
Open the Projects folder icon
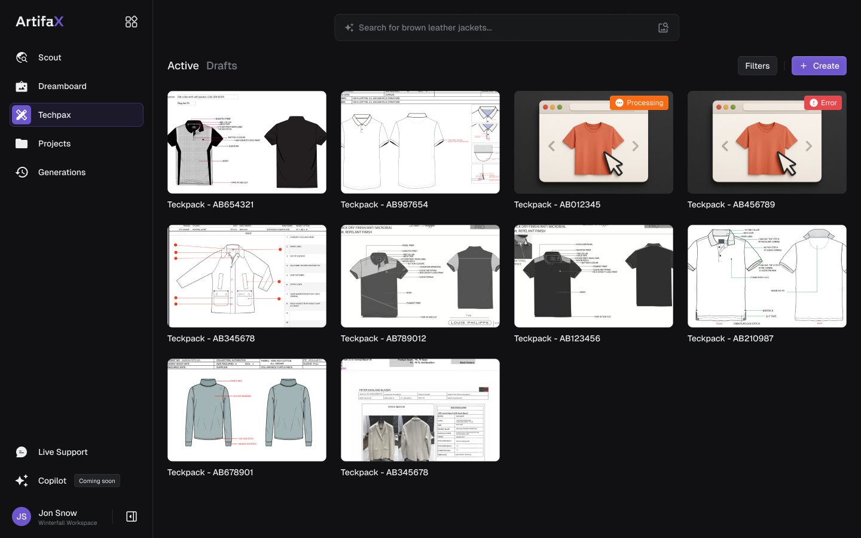22,143
